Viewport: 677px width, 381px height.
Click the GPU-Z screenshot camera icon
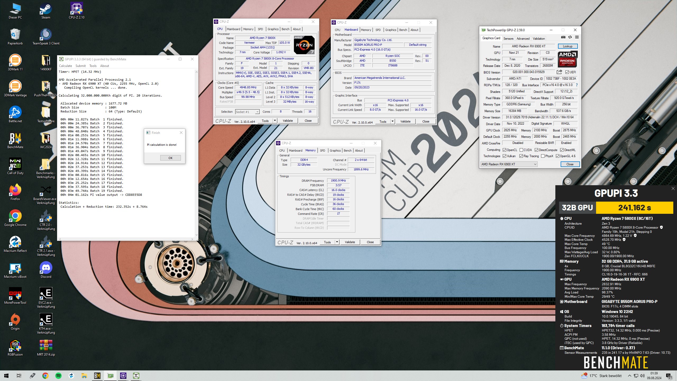point(563,37)
